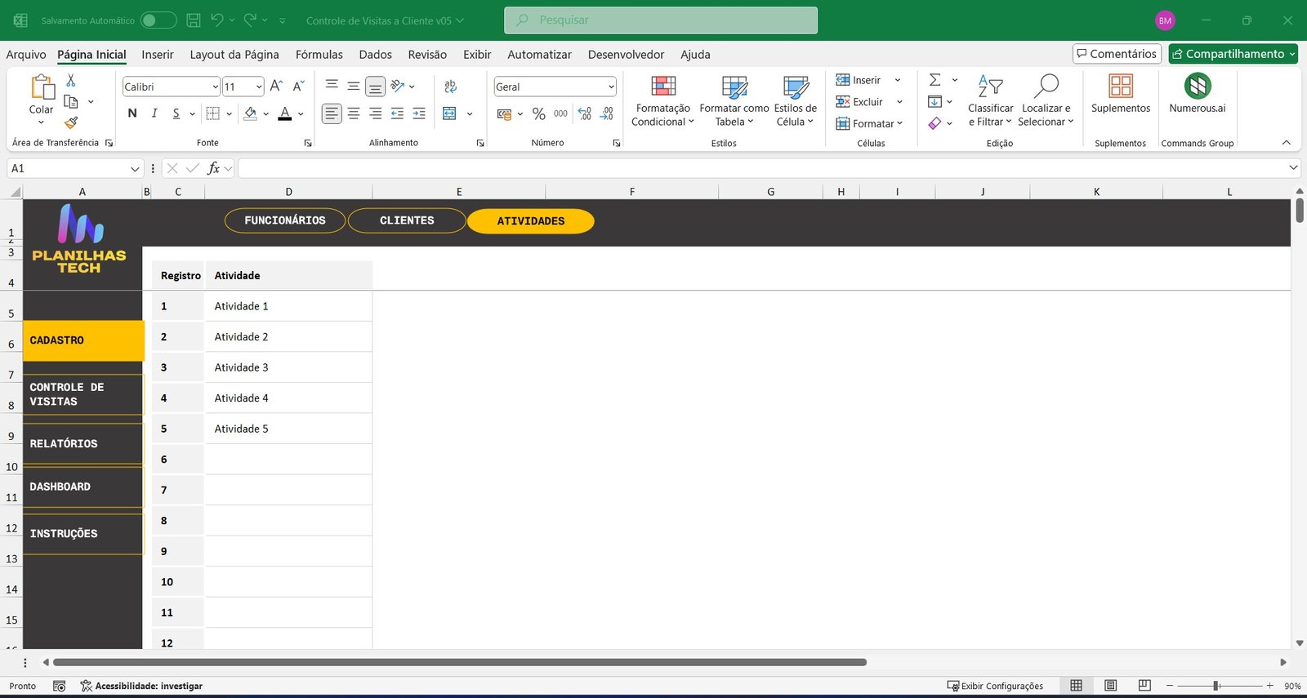1307x698 pixels.
Task: Collapse the ribbon with chevron arrow
Action: tap(1287, 143)
